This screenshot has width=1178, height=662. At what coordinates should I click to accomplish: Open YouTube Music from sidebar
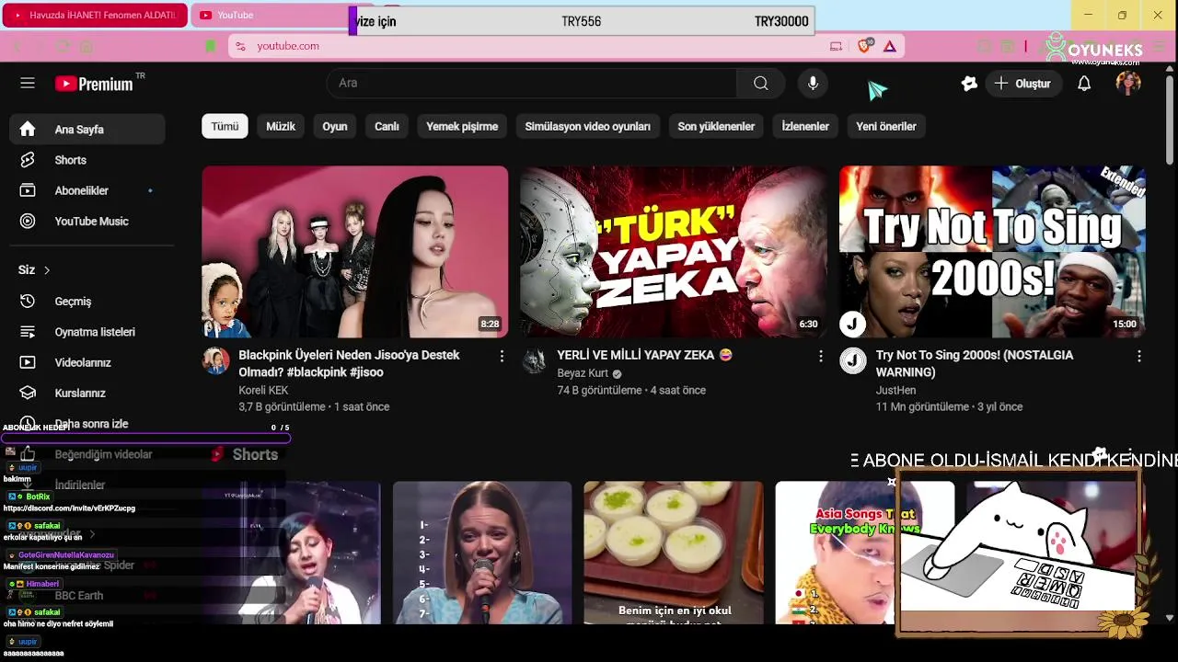[x=87, y=222]
